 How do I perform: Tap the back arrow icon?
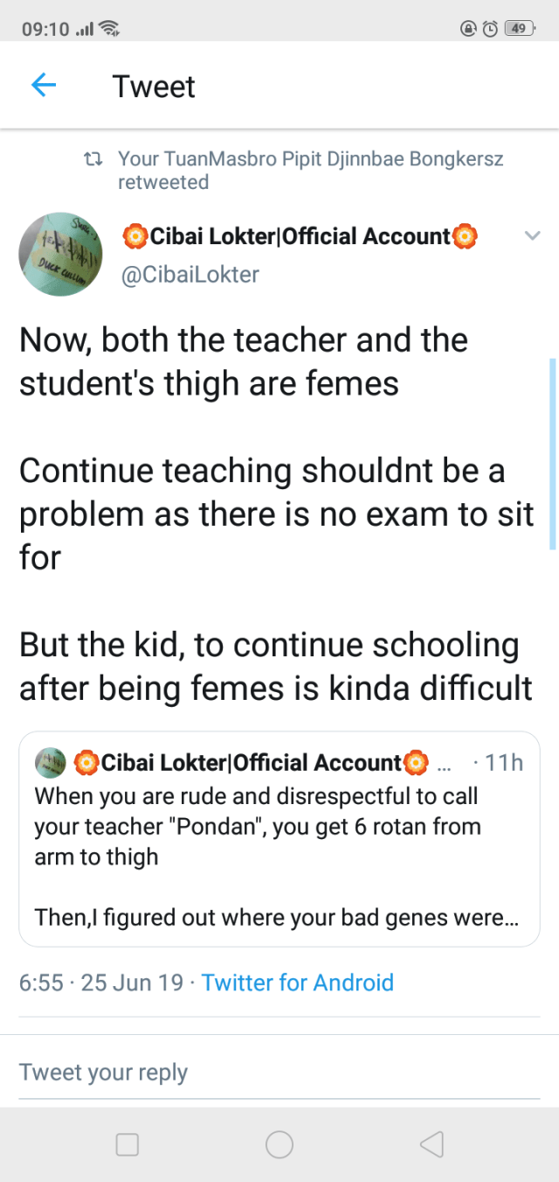[x=43, y=86]
